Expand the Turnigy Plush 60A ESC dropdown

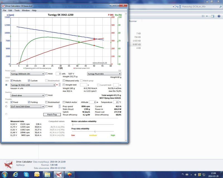(x=120, y=74)
